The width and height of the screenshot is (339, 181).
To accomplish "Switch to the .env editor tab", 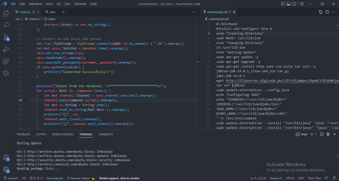I will click(56, 12).
